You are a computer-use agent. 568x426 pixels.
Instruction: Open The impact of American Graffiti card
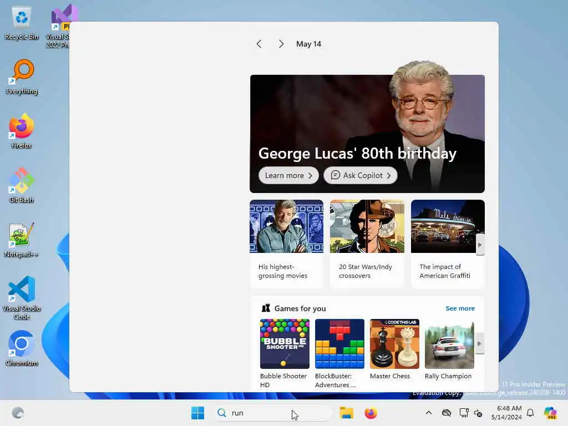pos(448,244)
